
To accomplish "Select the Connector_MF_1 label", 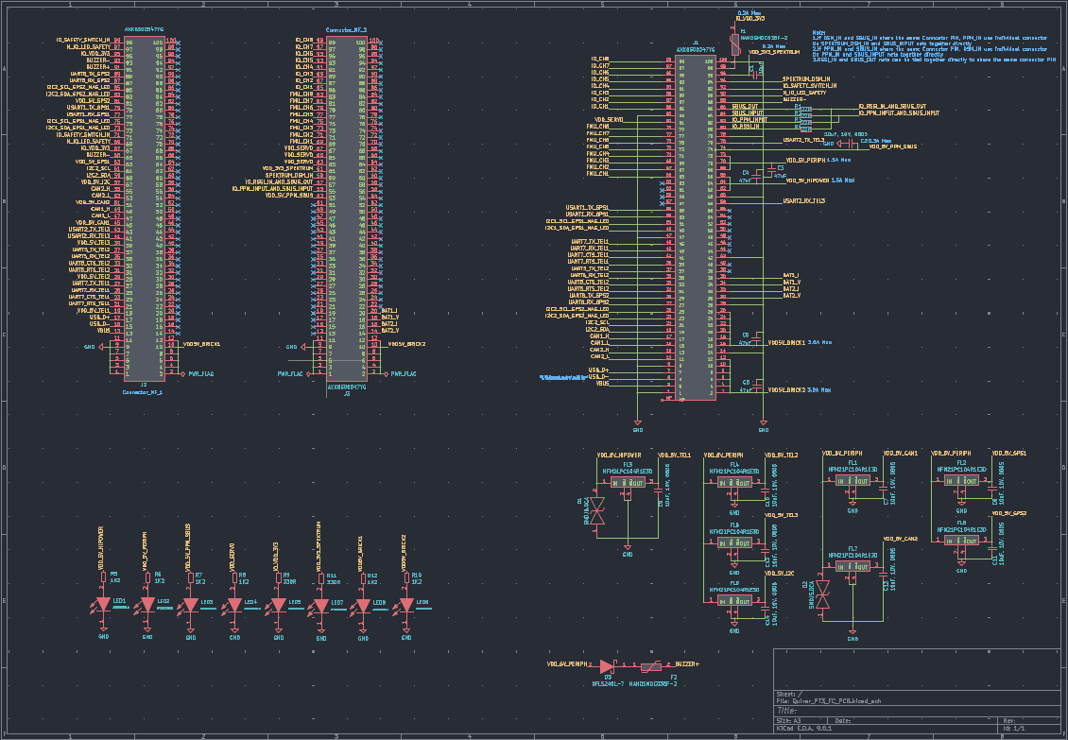I will 143,392.
